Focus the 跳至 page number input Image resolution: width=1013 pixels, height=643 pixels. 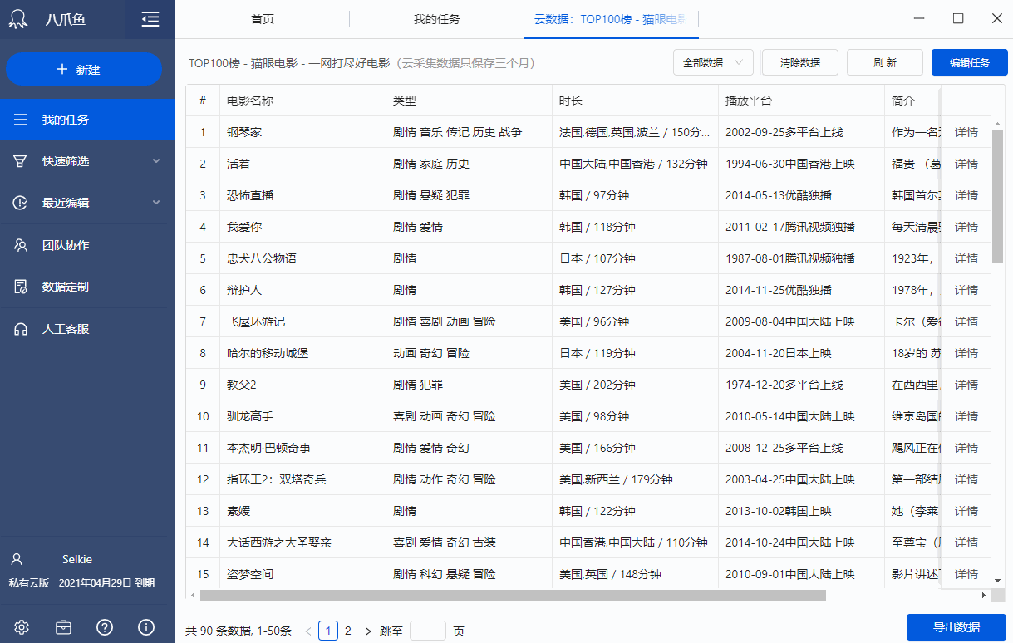pyautogui.click(x=428, y=631)
